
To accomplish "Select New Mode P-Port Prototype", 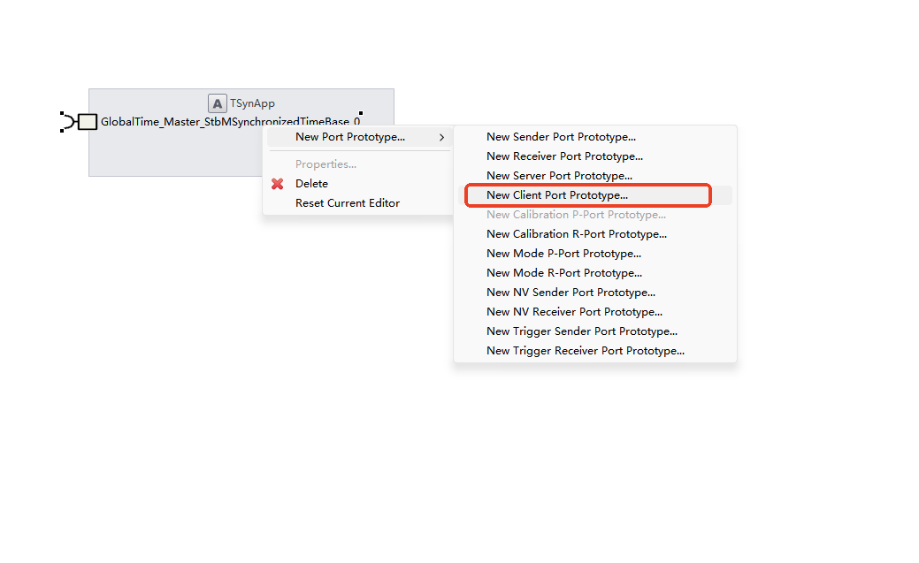I will coord(563,254).
